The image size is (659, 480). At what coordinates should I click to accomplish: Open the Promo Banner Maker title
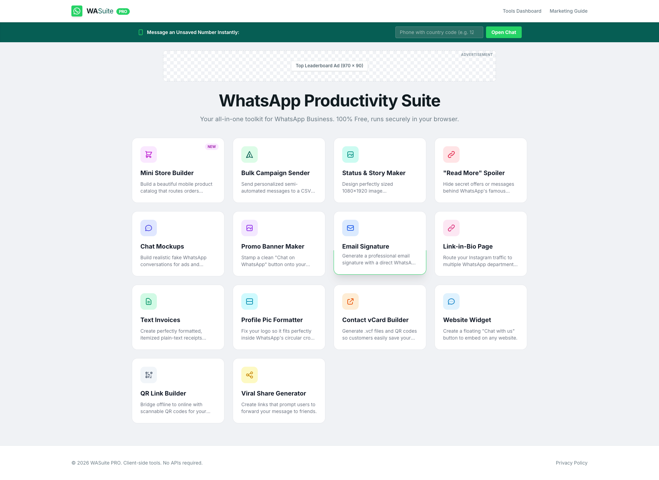273,247
